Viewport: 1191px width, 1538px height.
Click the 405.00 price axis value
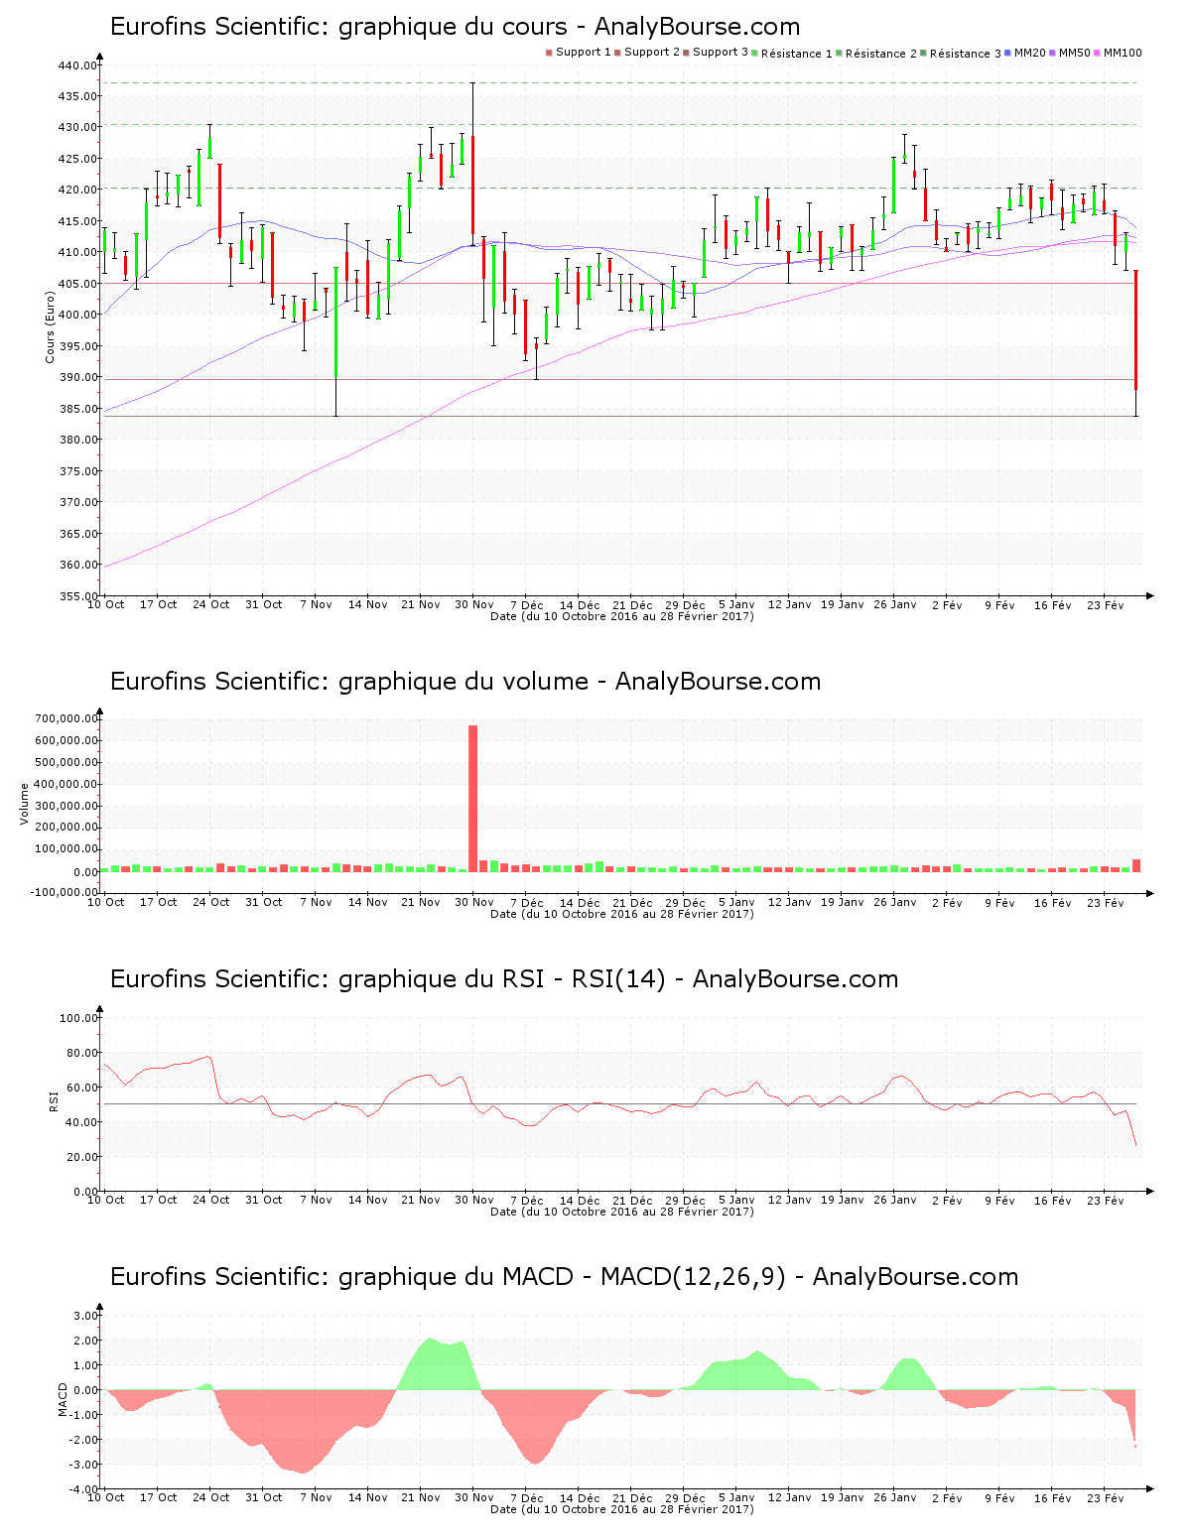77,284
